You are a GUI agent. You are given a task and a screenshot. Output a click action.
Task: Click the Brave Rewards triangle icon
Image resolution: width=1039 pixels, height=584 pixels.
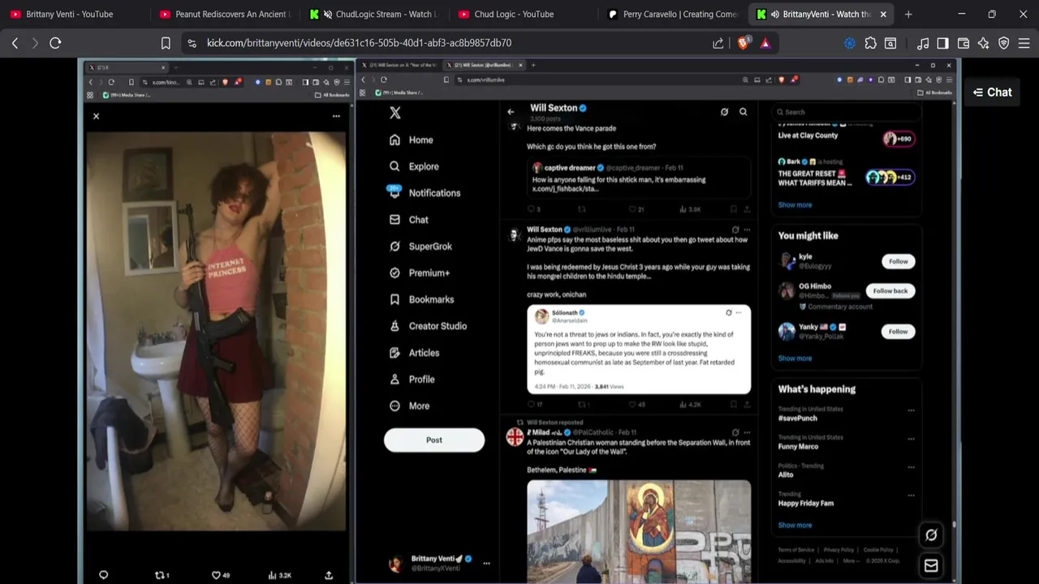[x=765, y=43]
